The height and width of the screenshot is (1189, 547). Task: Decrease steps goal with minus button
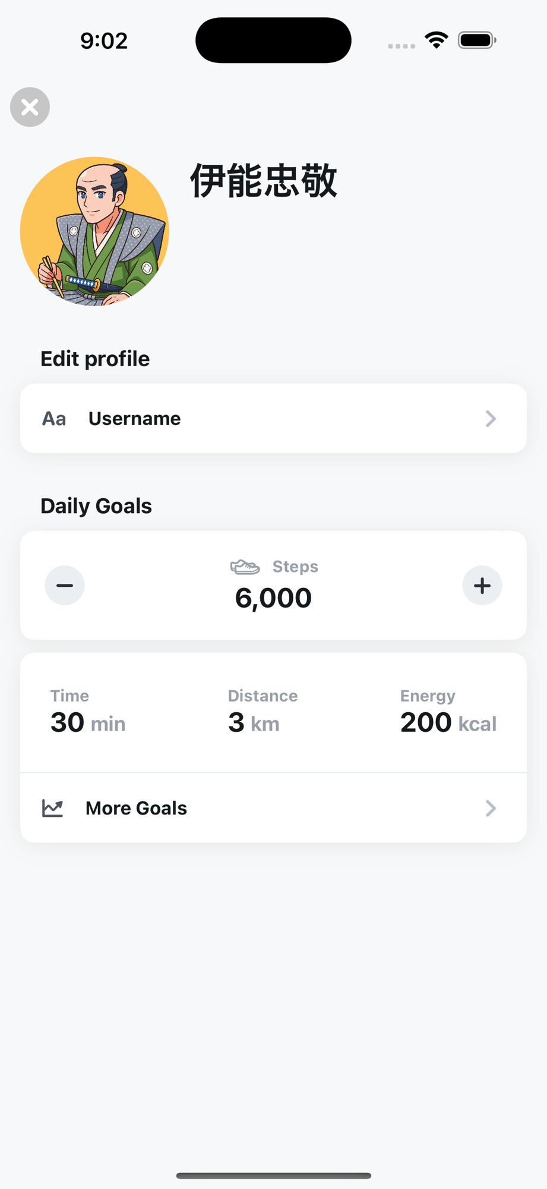(x=65, y=586)
